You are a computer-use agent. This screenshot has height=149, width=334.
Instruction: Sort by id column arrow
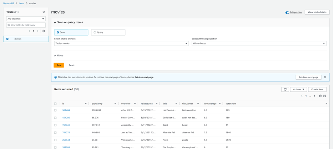86,103
